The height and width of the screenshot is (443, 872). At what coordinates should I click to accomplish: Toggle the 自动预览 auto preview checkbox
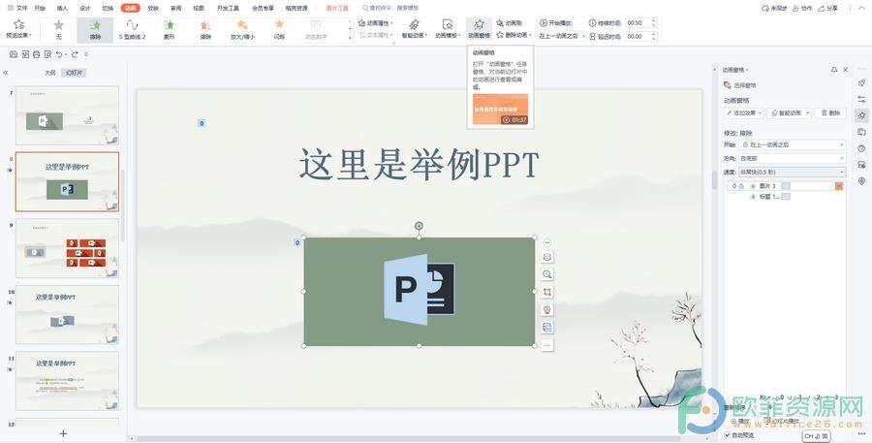pos(728,434)
